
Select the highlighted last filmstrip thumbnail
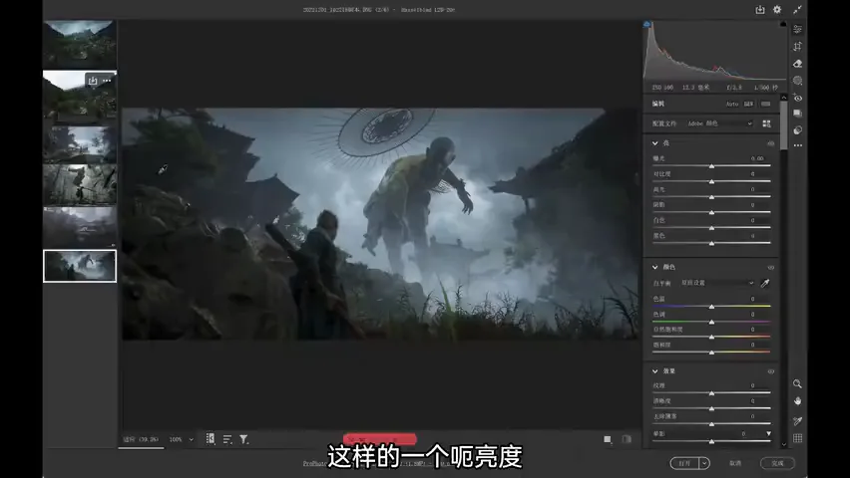coord(80,266)
